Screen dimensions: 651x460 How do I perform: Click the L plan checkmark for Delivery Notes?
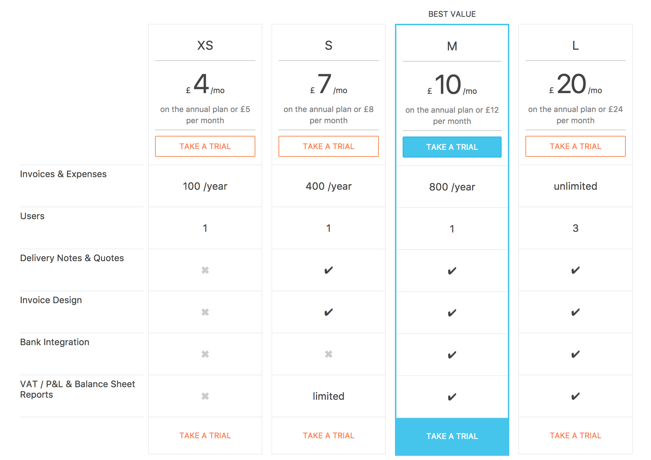(x=576, y=270)
